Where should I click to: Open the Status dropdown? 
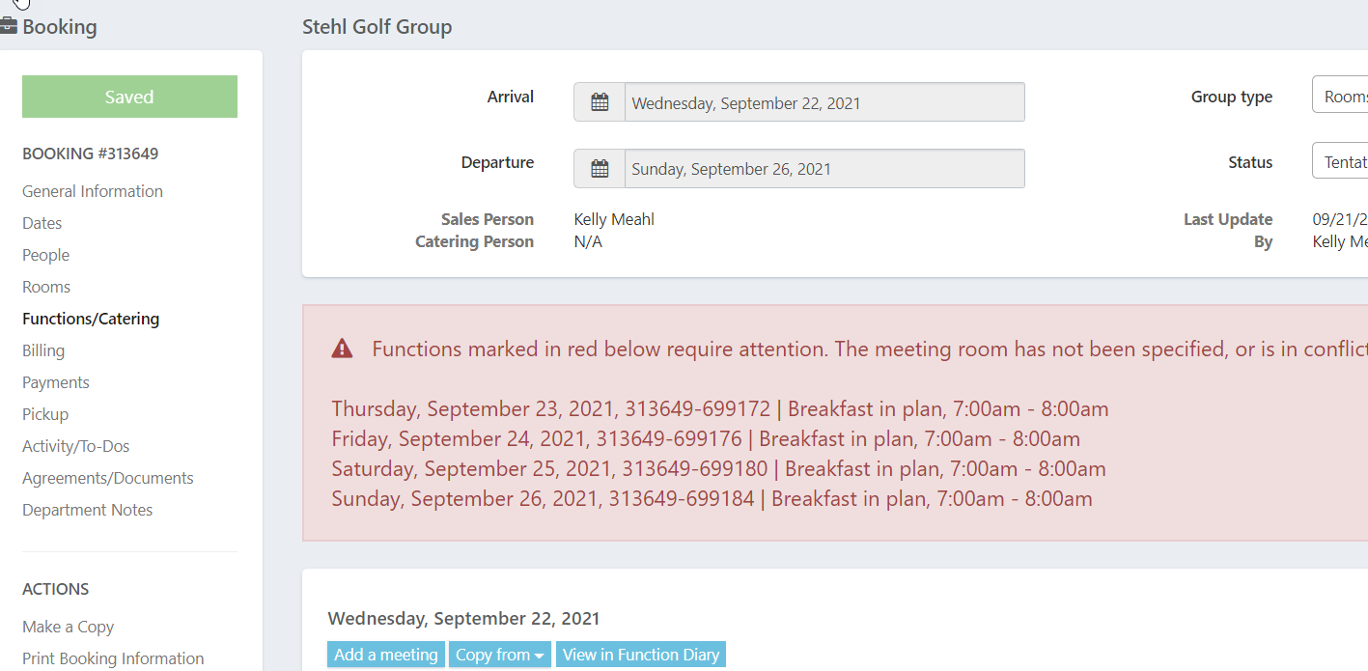tap(1340, 162)
